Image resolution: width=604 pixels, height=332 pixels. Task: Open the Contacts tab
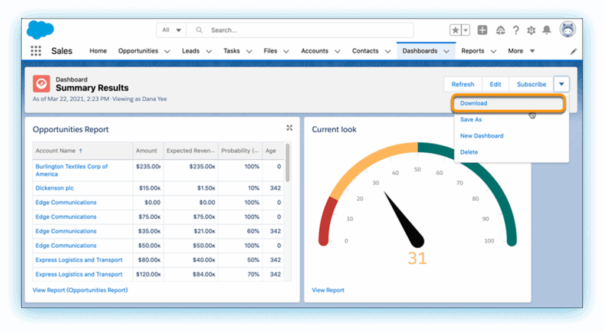click(x=365, y=51)
